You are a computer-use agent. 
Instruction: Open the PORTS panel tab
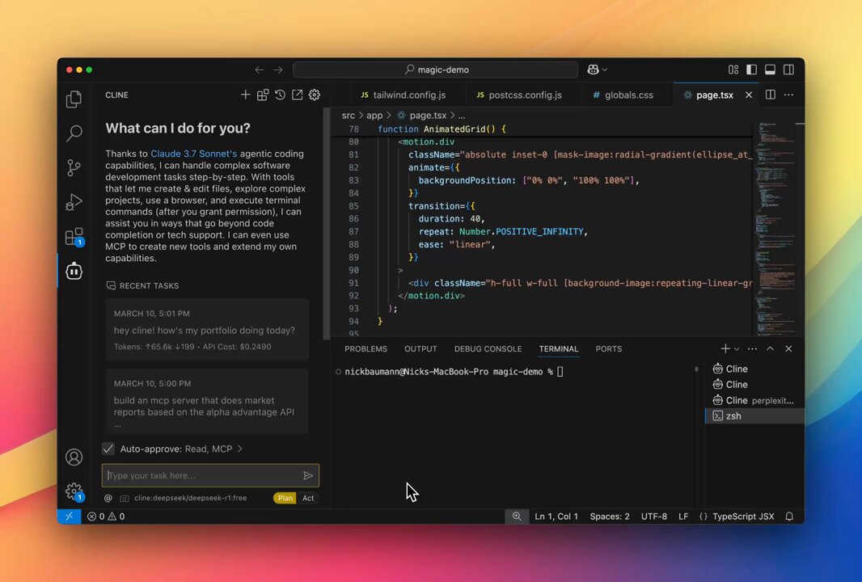pos(609,349)
